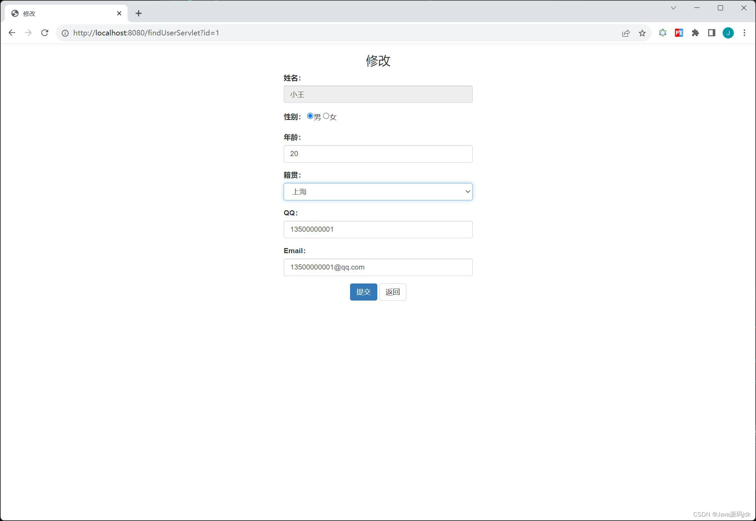Click the share page icon

point(626,33)
